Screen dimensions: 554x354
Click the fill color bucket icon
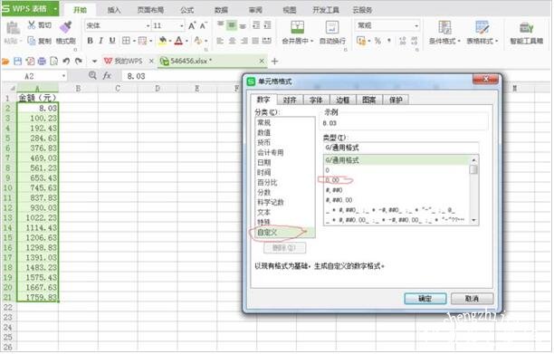162,41
